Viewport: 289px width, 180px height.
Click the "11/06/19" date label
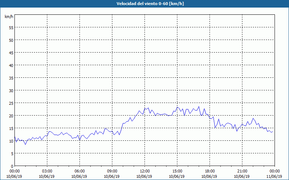[x=275, y=176]
